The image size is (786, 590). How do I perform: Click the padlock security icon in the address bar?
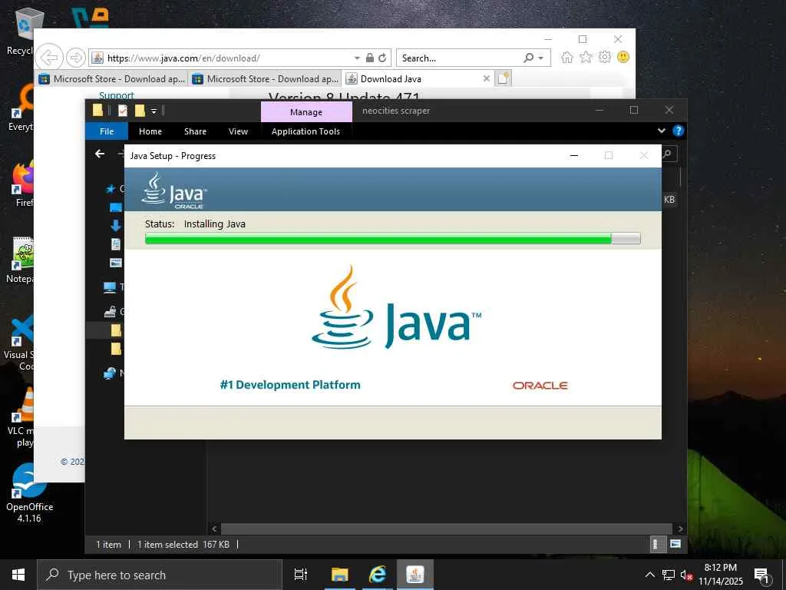369,58
